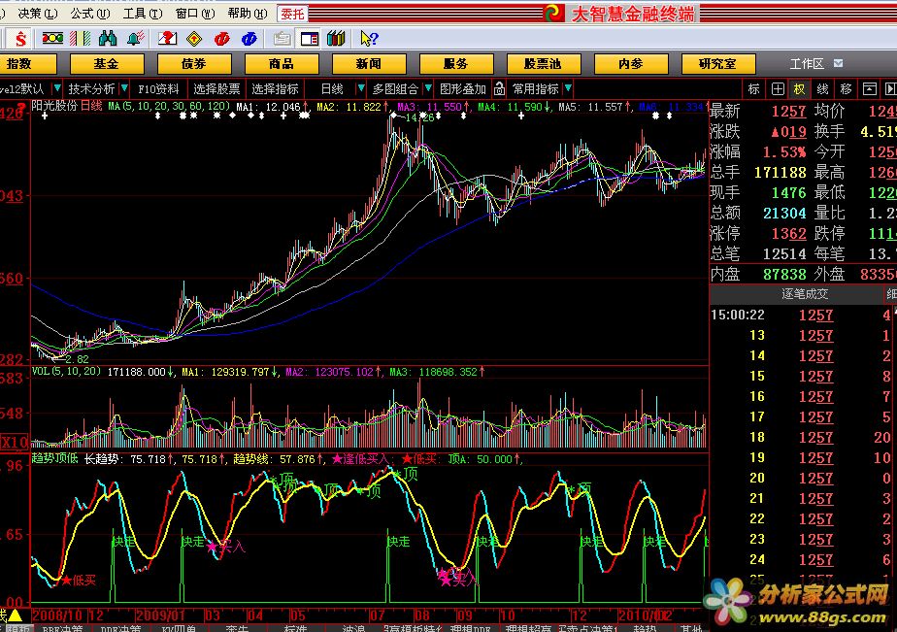
Task: Click the context help cursor icon
Action: [369, 38]
